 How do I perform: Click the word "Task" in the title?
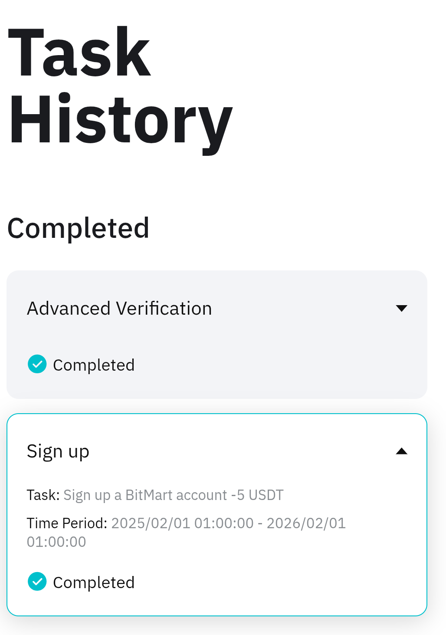pyautogui.click(x=79, y=53)
